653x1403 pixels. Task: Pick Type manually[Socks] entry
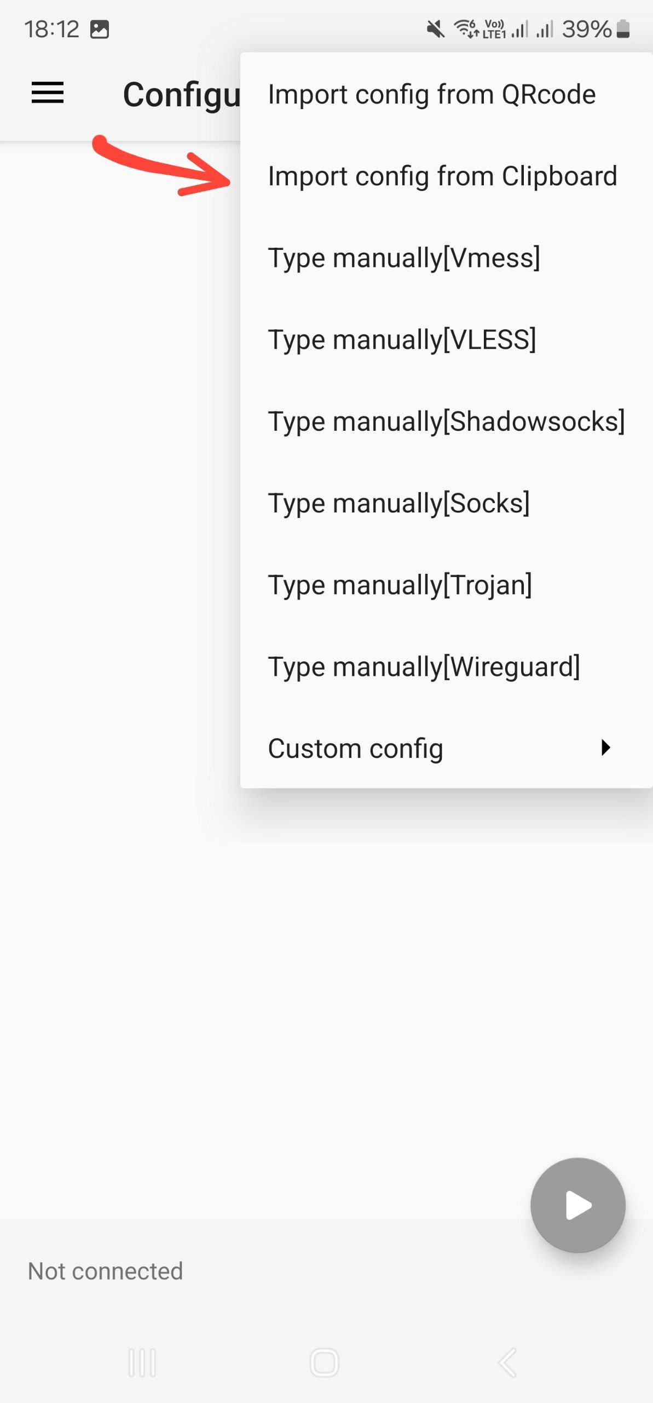coord(398,503)
